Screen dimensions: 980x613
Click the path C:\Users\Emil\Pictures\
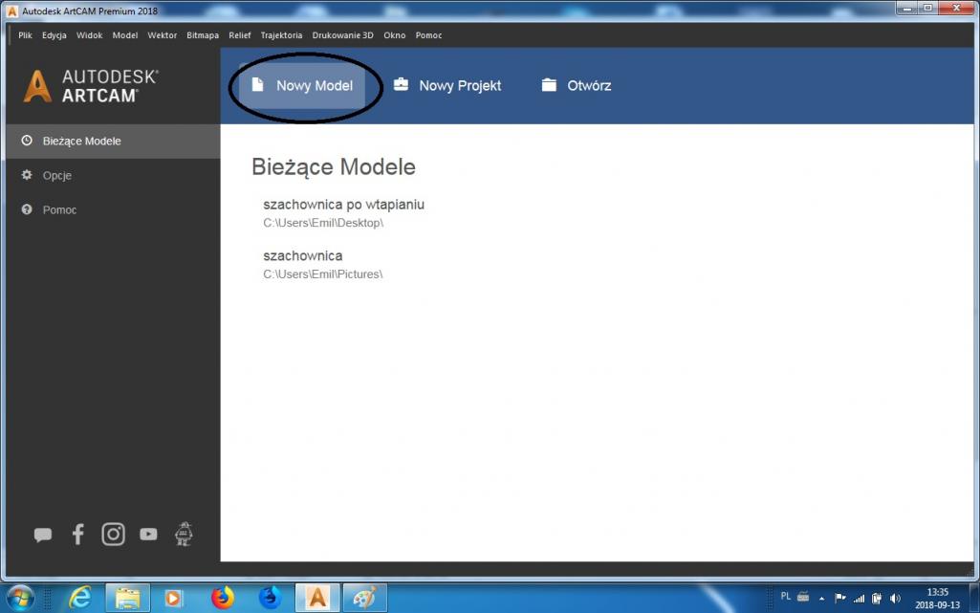(322, 274)
